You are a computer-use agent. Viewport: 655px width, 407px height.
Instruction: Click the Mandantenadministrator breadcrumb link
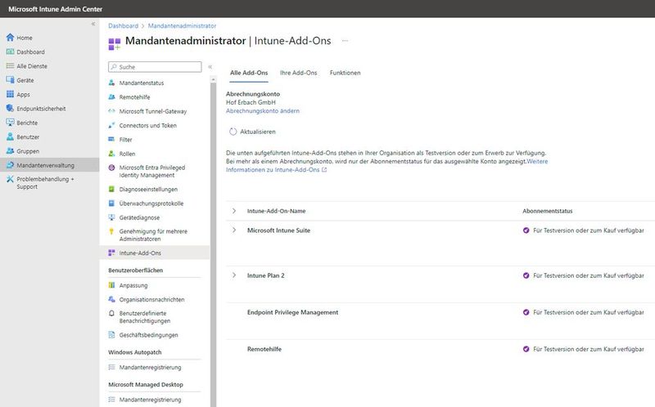182,26
